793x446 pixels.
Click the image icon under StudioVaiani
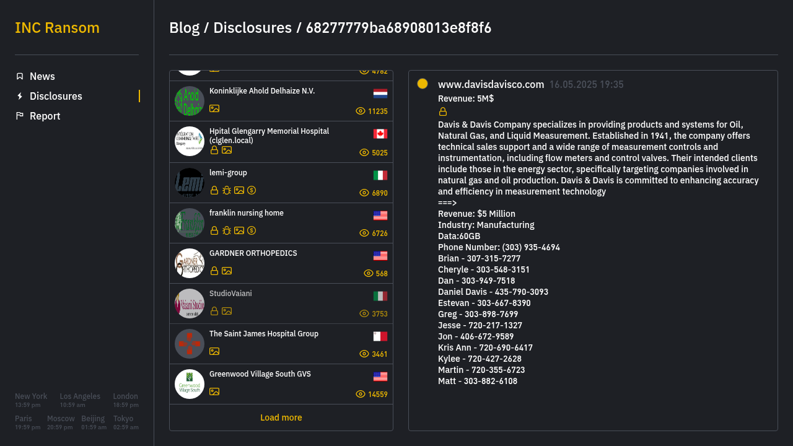tap(227, 311)
